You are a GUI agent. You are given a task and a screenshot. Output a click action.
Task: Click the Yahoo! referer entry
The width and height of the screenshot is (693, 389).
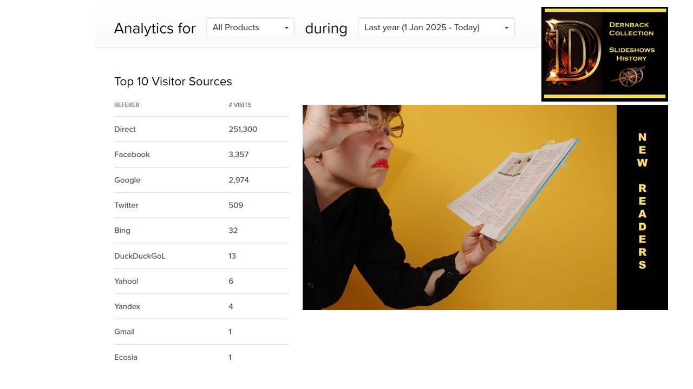pyautogui.click(x=126, y=281)
